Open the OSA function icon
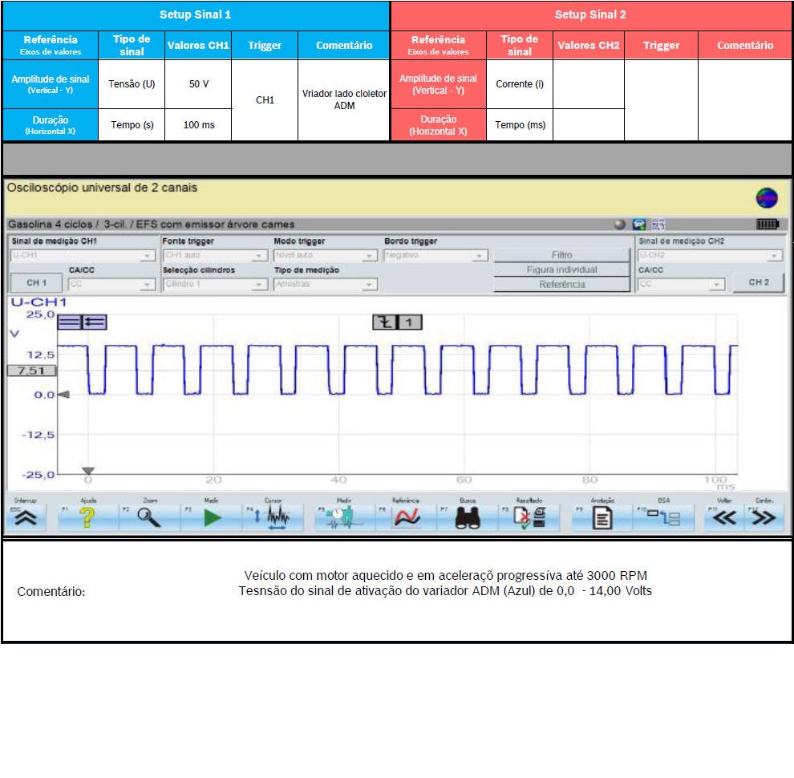Viewport: 794px width, 778px height. click(664, 518)
